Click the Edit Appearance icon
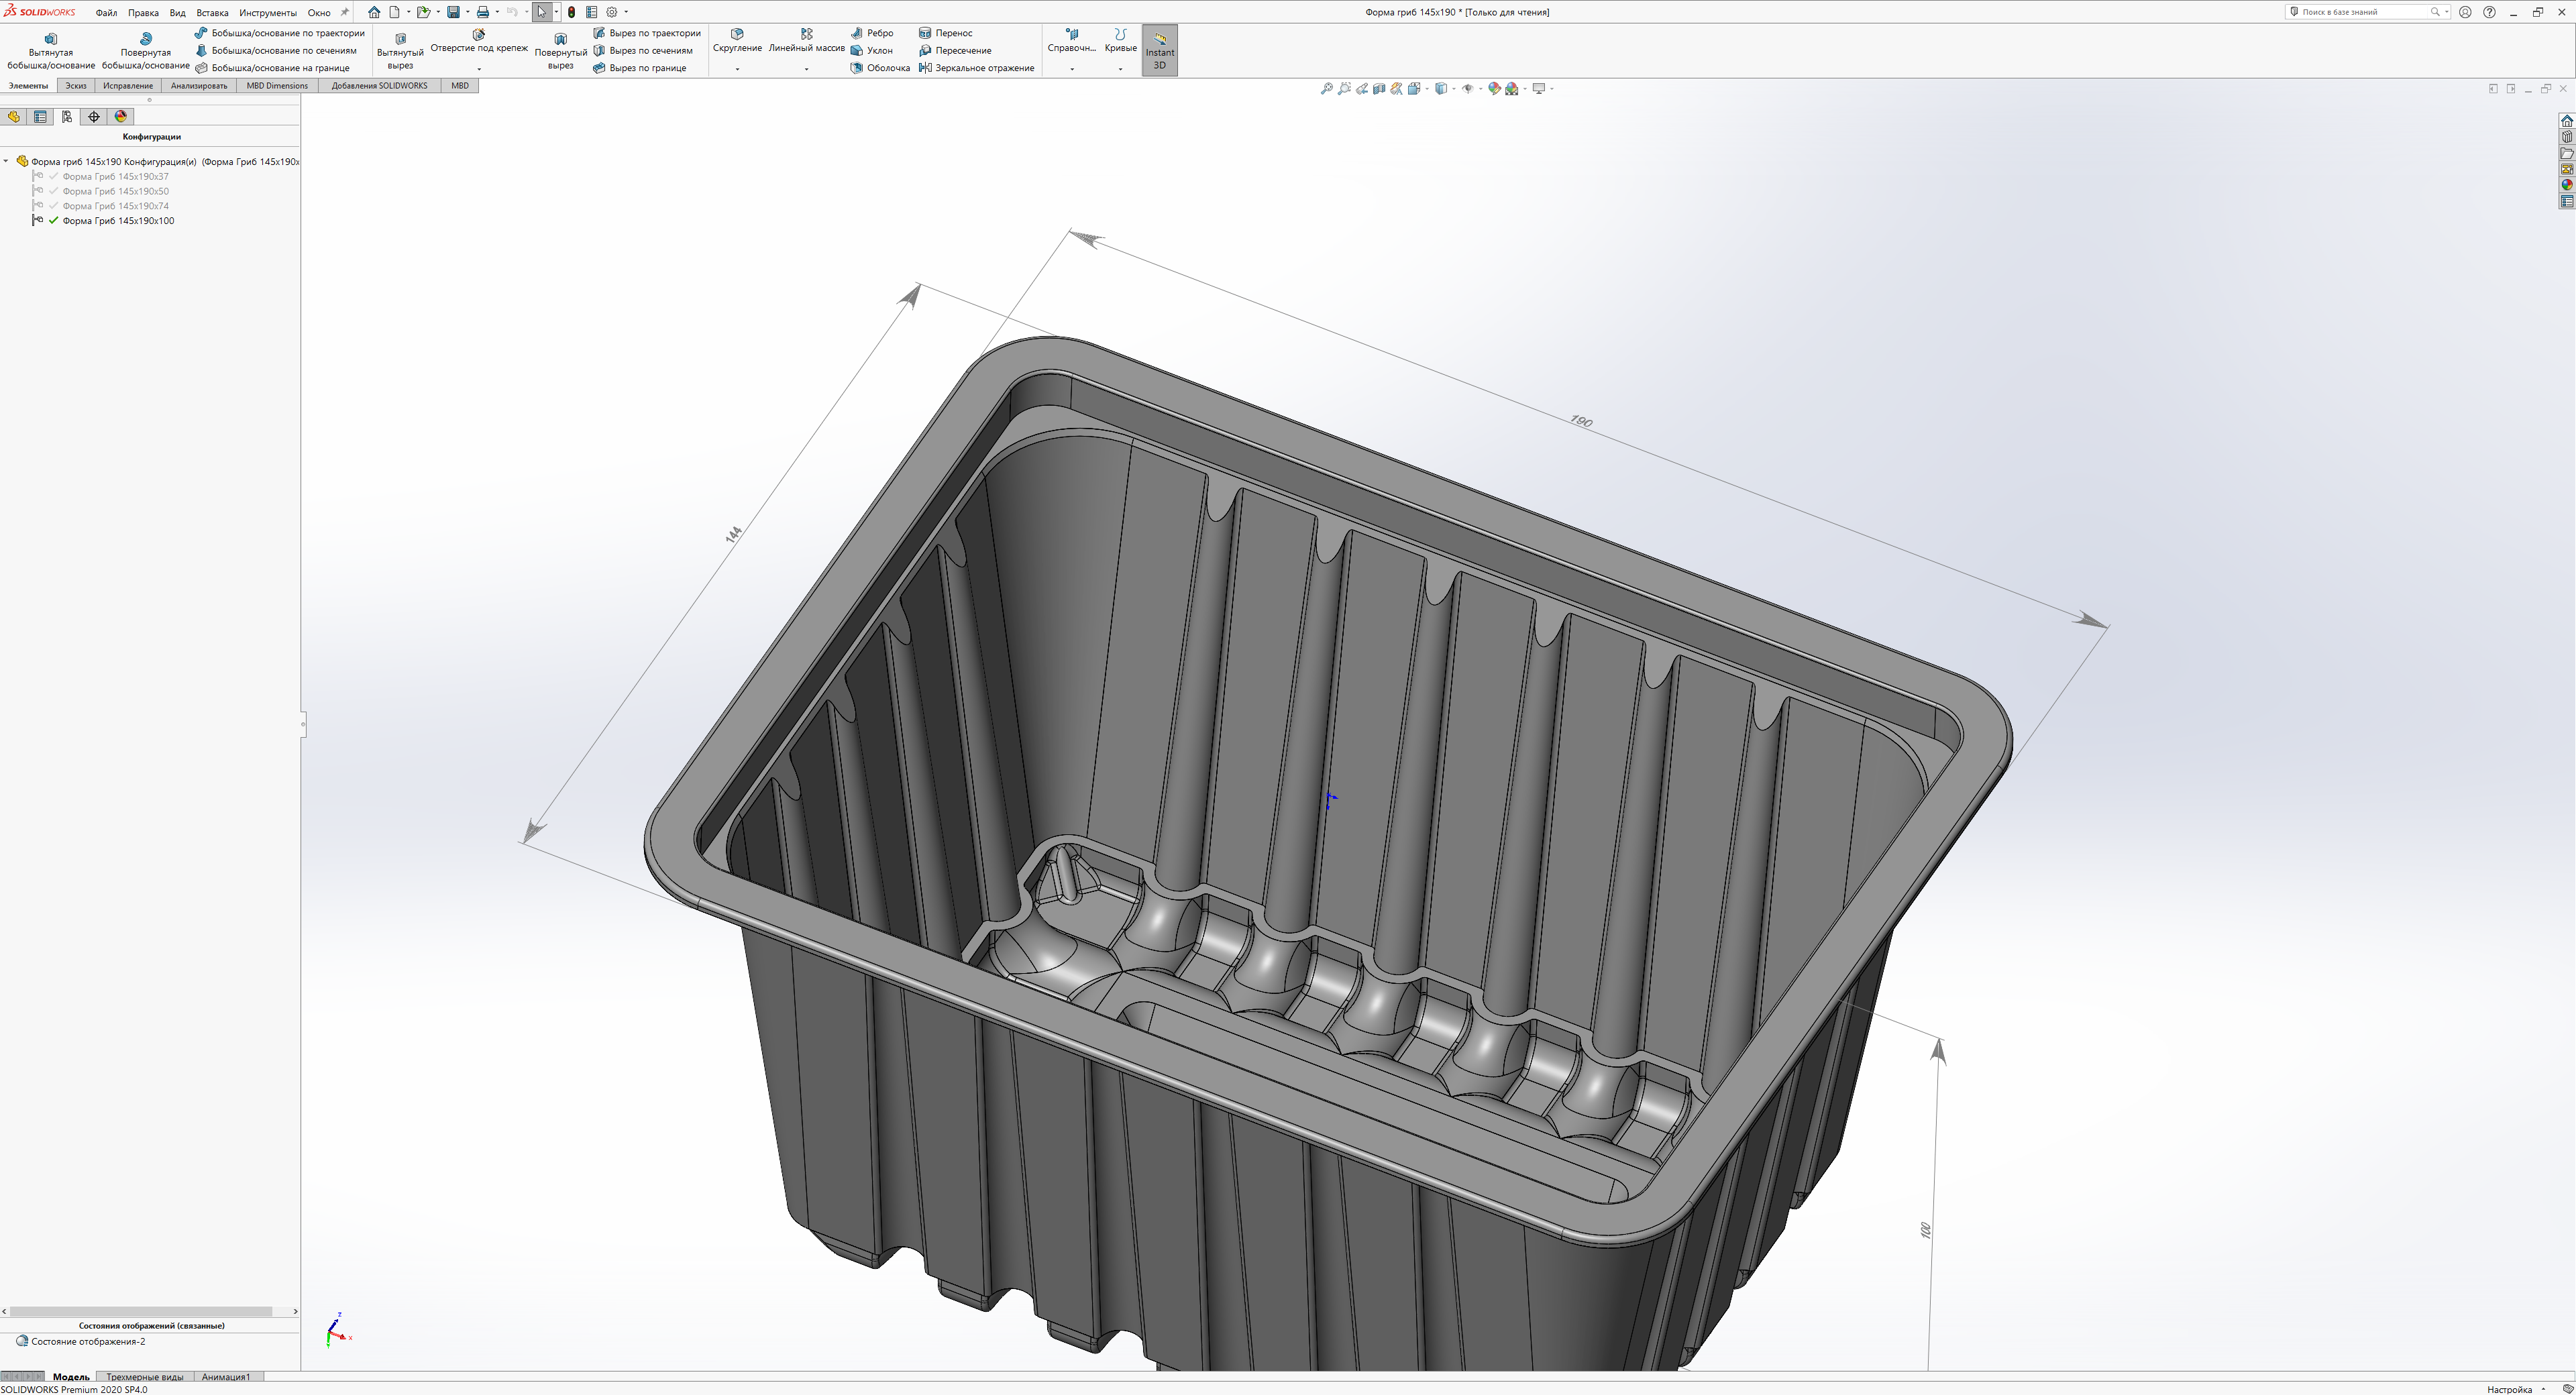Screen dimensions: 2576x1395 point(1494,89)
